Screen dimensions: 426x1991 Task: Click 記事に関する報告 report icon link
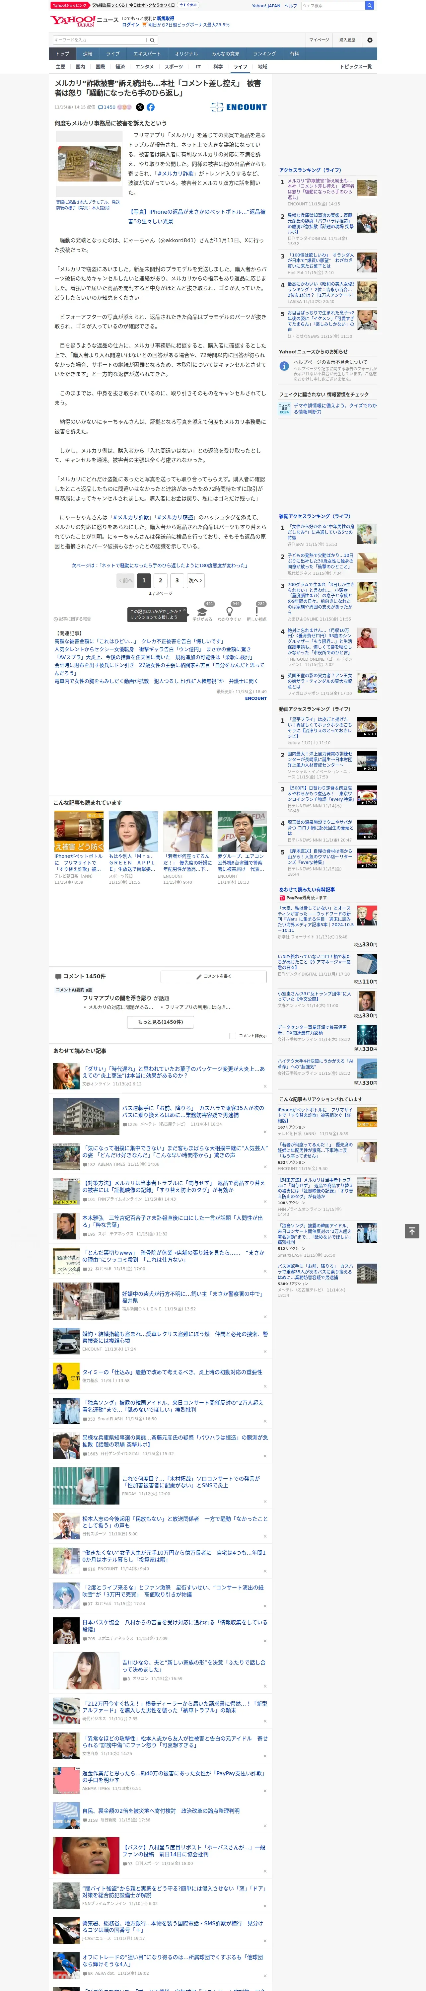[x=73, y=619]
